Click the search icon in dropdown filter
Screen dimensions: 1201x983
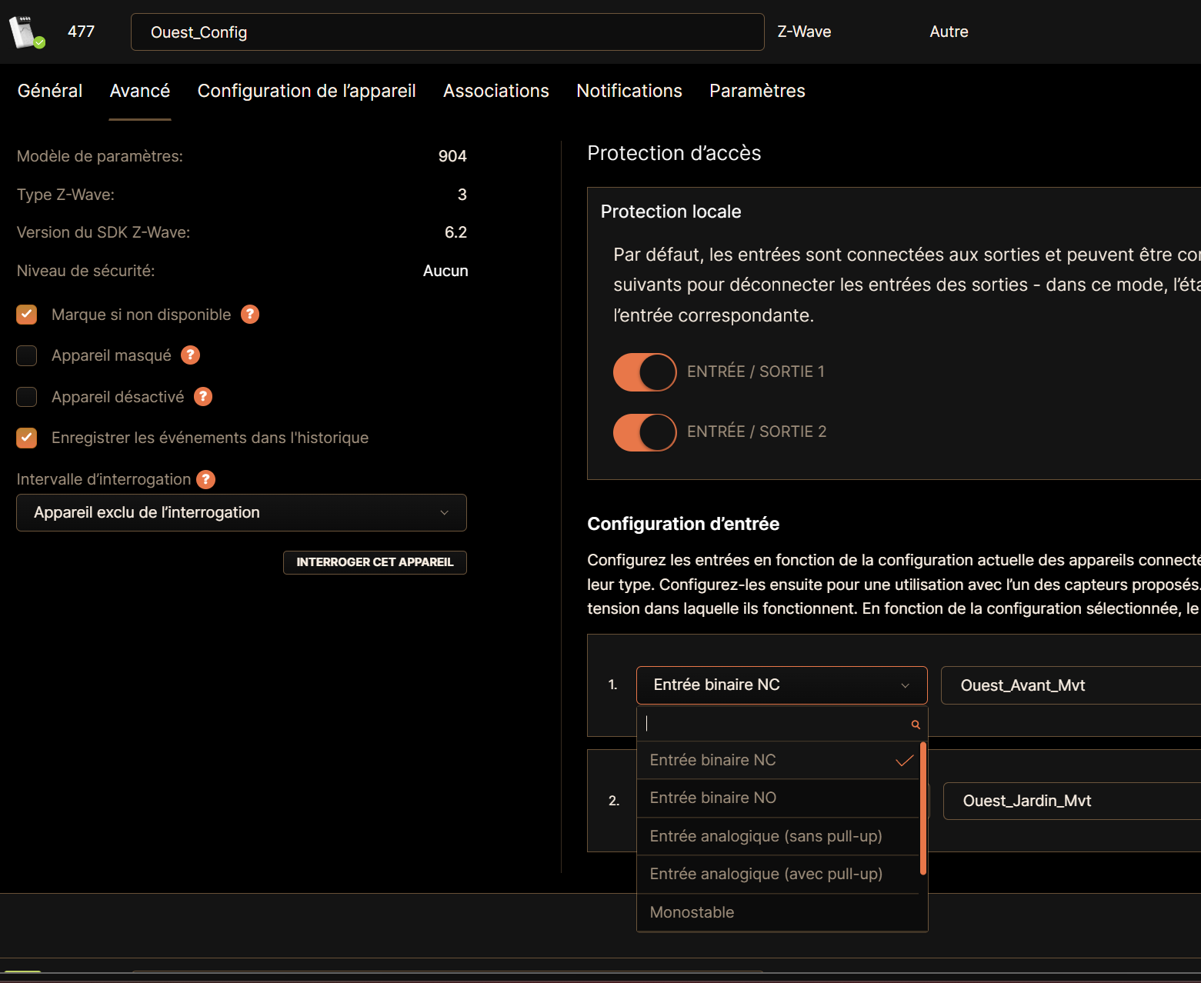[916, 725]
